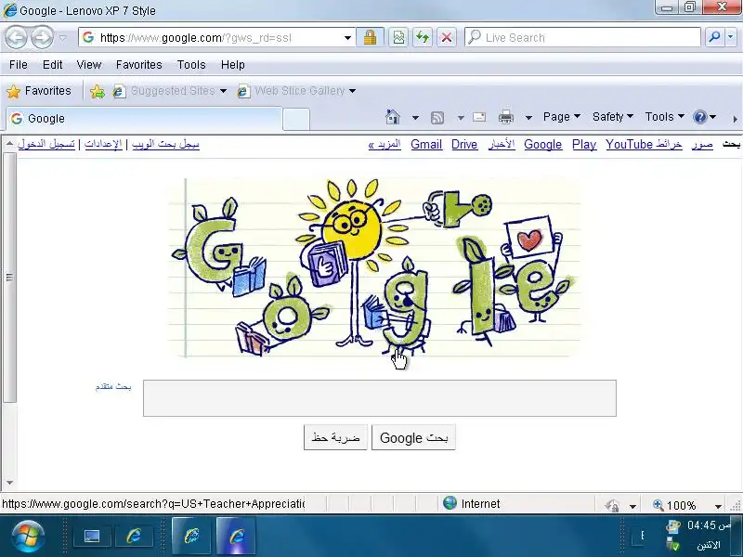This screenshot has width=743, height=557.
Task: Click the ضربة حظ lucky button
Action: [335, 437]
